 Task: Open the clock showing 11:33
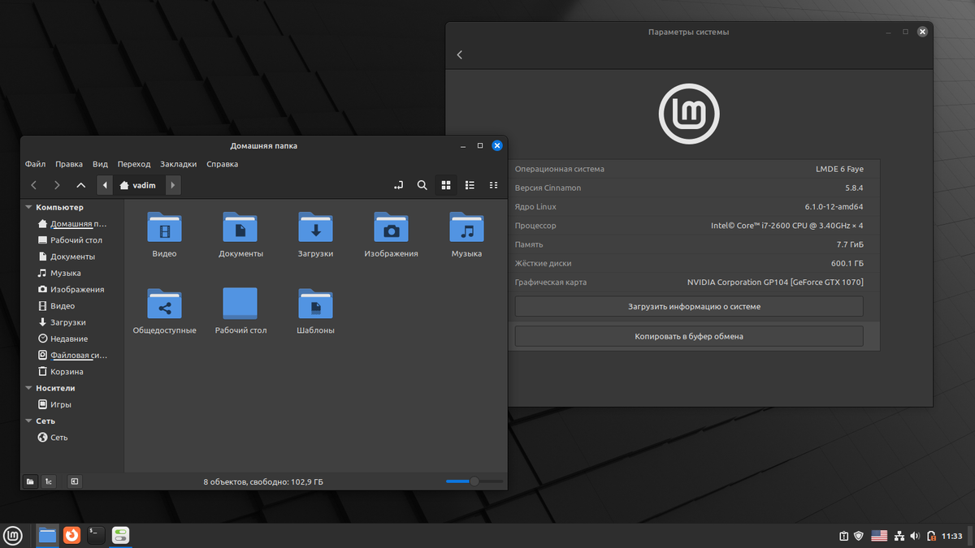(951, 536)
